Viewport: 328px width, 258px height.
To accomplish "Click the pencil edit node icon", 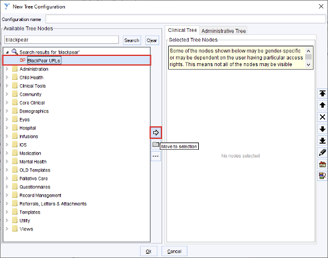I will tap(323, 153).
